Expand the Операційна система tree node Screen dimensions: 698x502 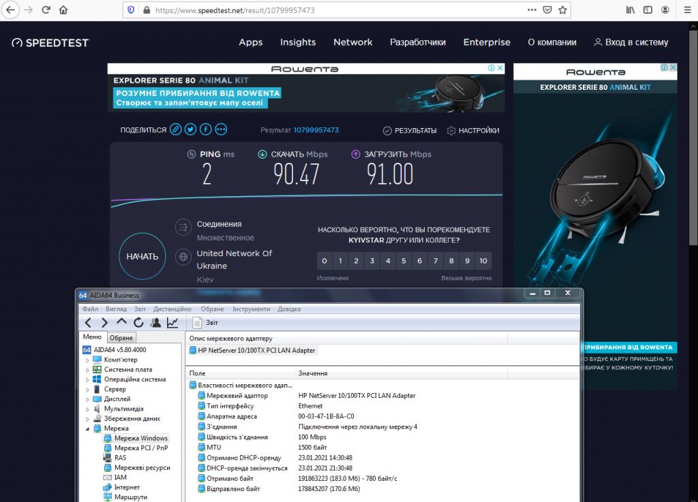click(88, 379)
